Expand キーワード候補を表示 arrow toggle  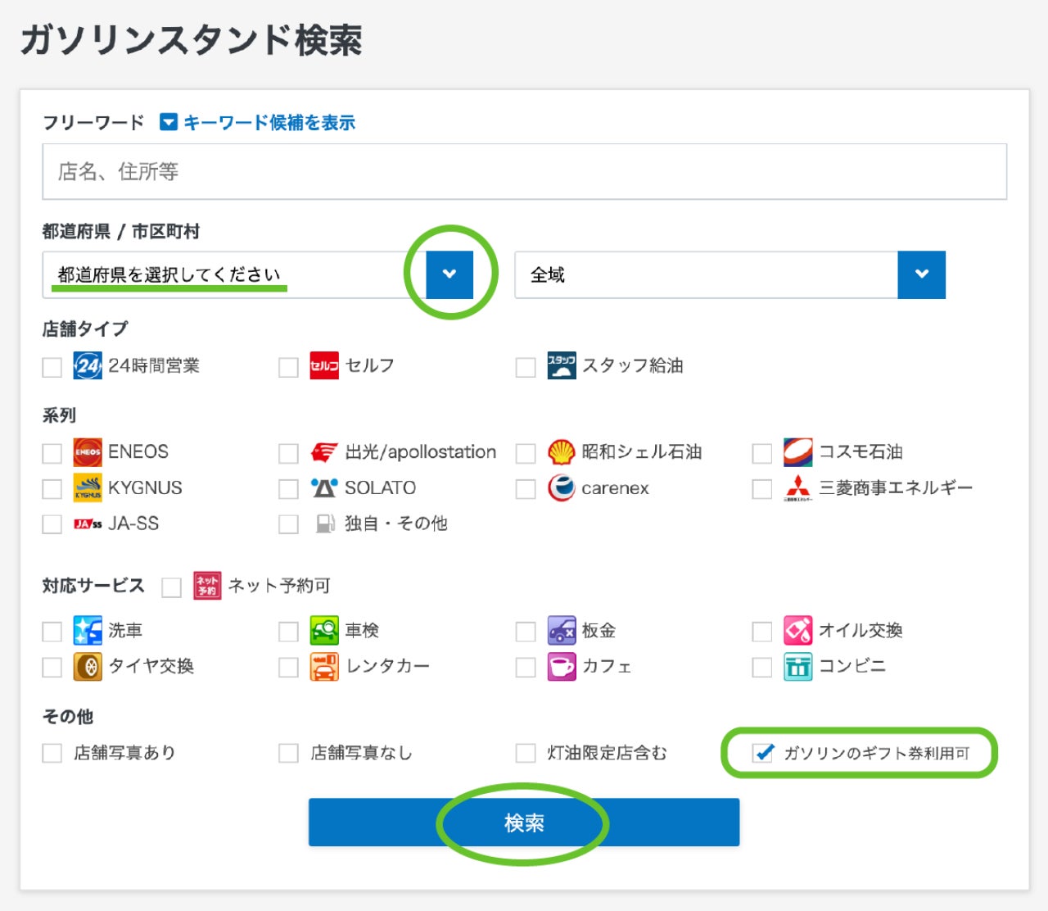point(169,123)
